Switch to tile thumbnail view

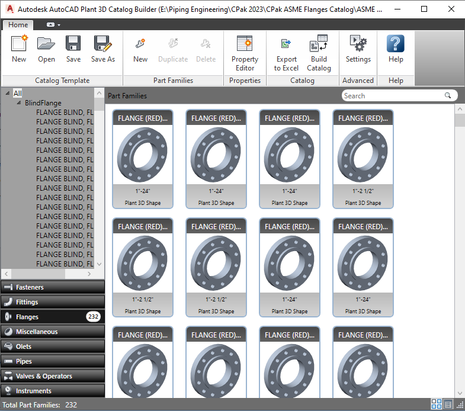point(436,404)
